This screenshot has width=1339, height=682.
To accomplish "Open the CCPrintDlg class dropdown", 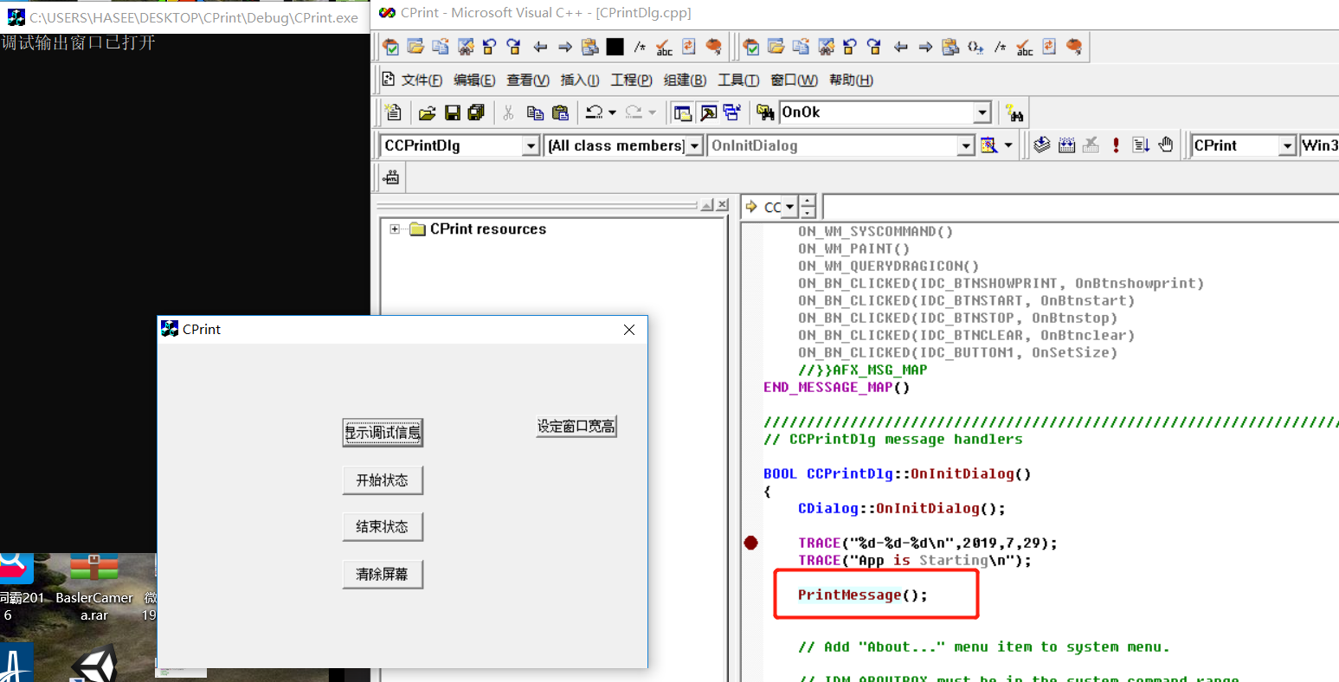I will [x=531, y=145].
